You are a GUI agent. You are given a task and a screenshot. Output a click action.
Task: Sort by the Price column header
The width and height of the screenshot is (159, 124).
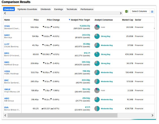pos(36,20)
